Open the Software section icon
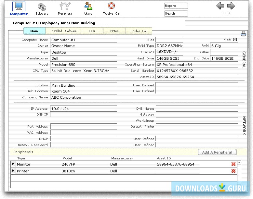The width and height of the screenshot is (253, 199). pyautogui.click(x=42, y=6)
